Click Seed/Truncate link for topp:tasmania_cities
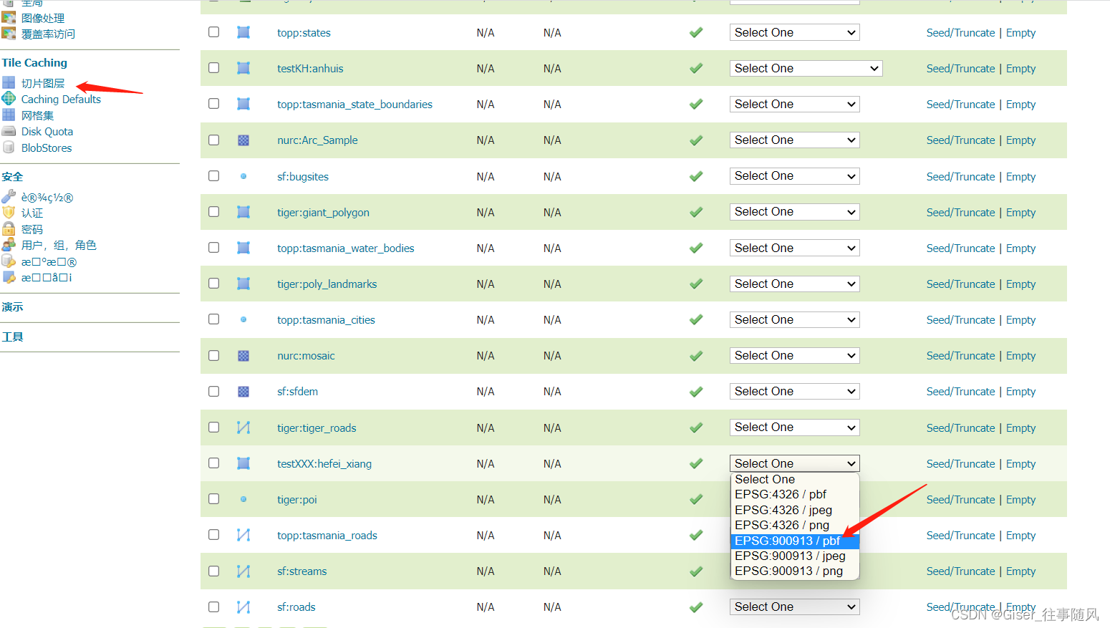1110x628 pixels. pyautogui.click(x=960, y=320)
